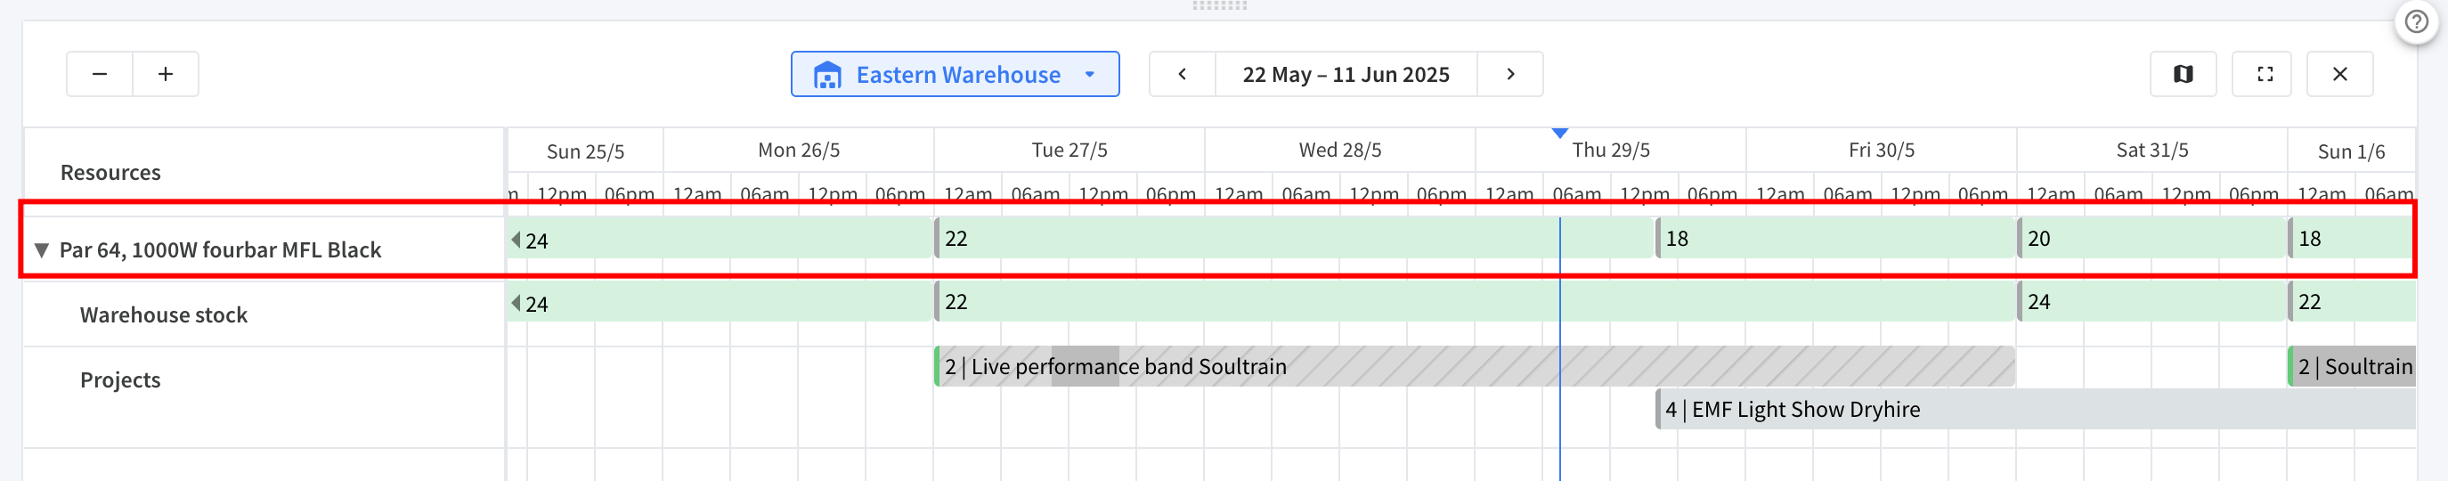
Task: Open date range 22 May – 11 Jun 2025
Action: click(1346, 74)
